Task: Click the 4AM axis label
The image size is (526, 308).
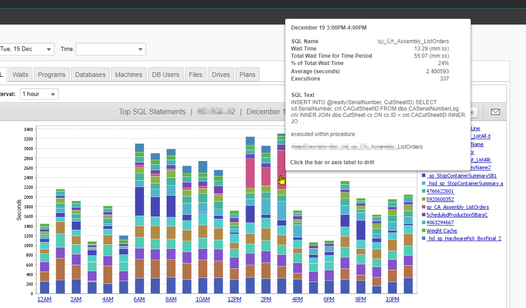Action: click(107, 299)
